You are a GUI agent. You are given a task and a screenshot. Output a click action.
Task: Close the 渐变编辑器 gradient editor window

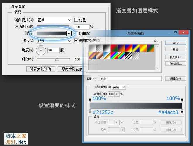pyautogui.click(x=184, y=32)
